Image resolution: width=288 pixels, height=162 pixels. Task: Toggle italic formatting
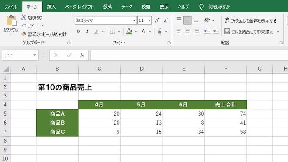tap(87, 31)
